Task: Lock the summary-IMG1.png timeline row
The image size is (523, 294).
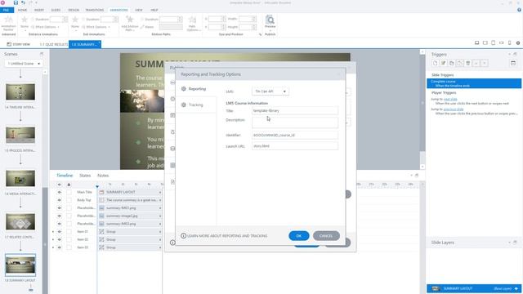Action: pos(69,208)
